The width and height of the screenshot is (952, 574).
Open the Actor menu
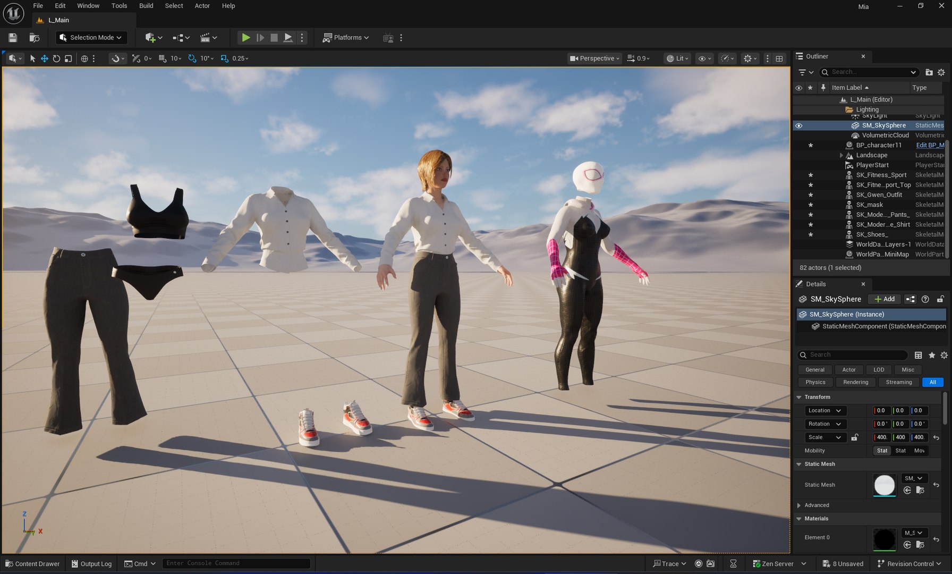202,6
